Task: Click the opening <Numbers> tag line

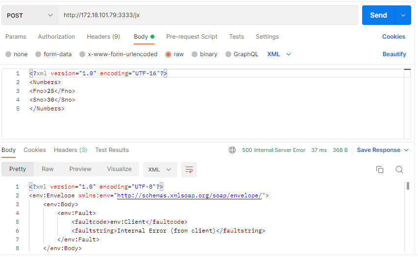Action: point(45,82)
